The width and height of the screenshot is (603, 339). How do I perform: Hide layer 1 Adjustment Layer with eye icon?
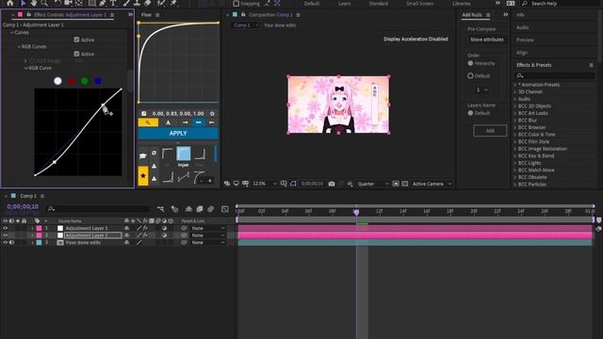6,228
